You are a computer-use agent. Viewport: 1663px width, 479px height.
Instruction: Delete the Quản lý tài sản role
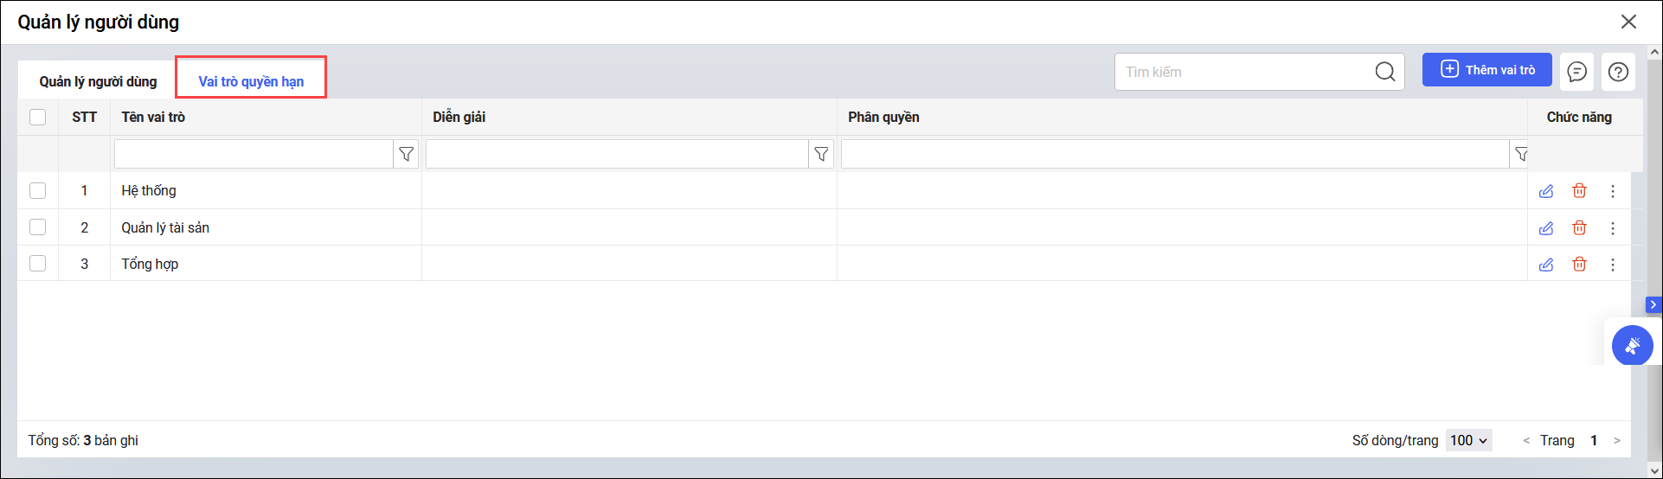click(x=1579, y=227)
